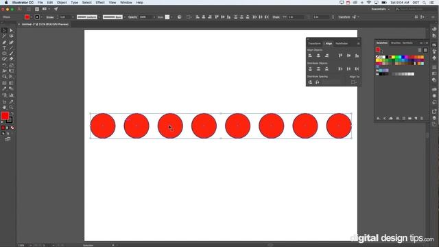Select the Rotate tool

click(x=4, y=65)
